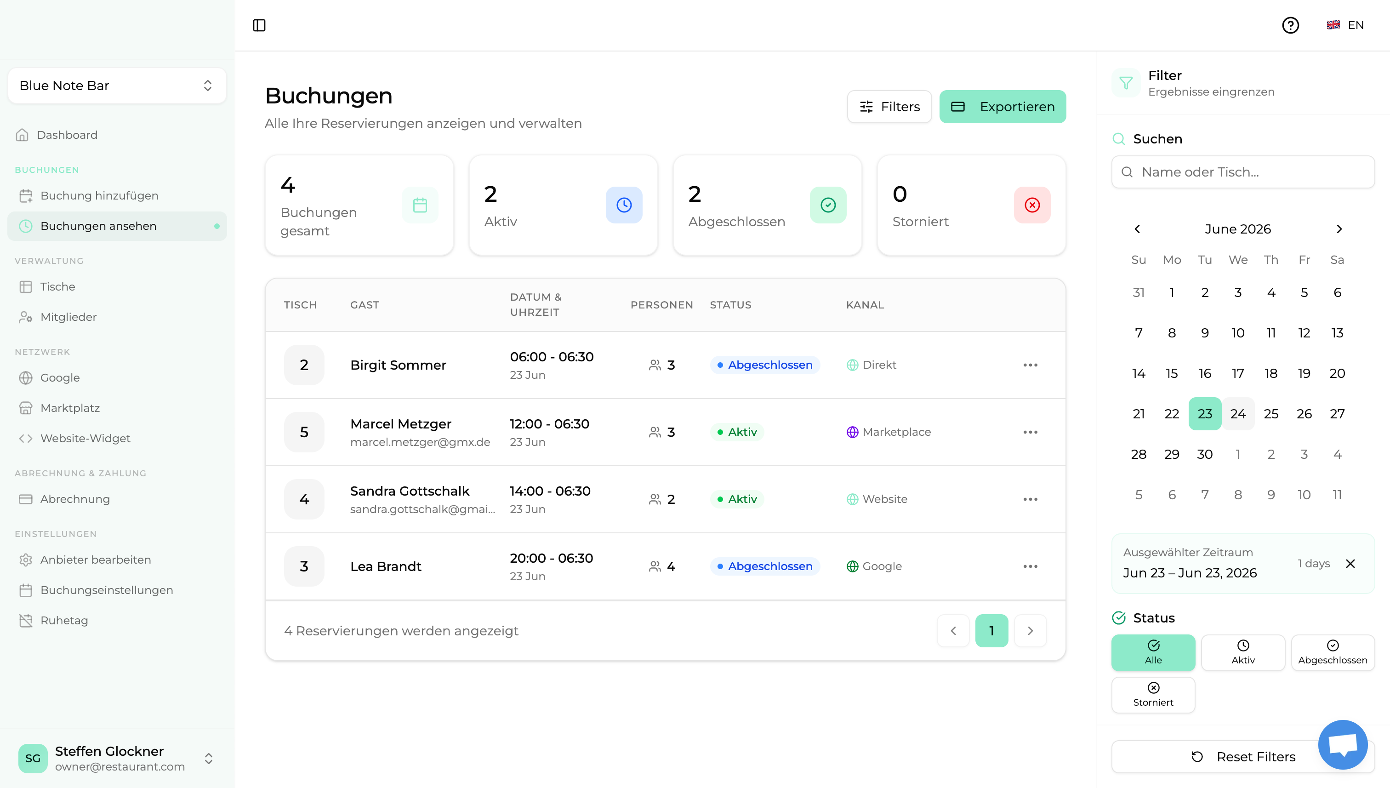Select June 23 in the calendar

[x=1205, y=413]
